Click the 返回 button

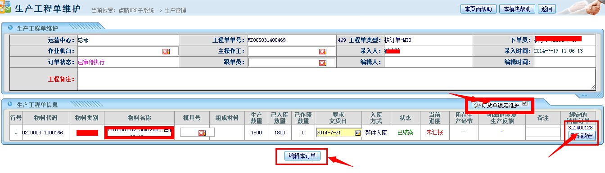[x=547, y=9]
